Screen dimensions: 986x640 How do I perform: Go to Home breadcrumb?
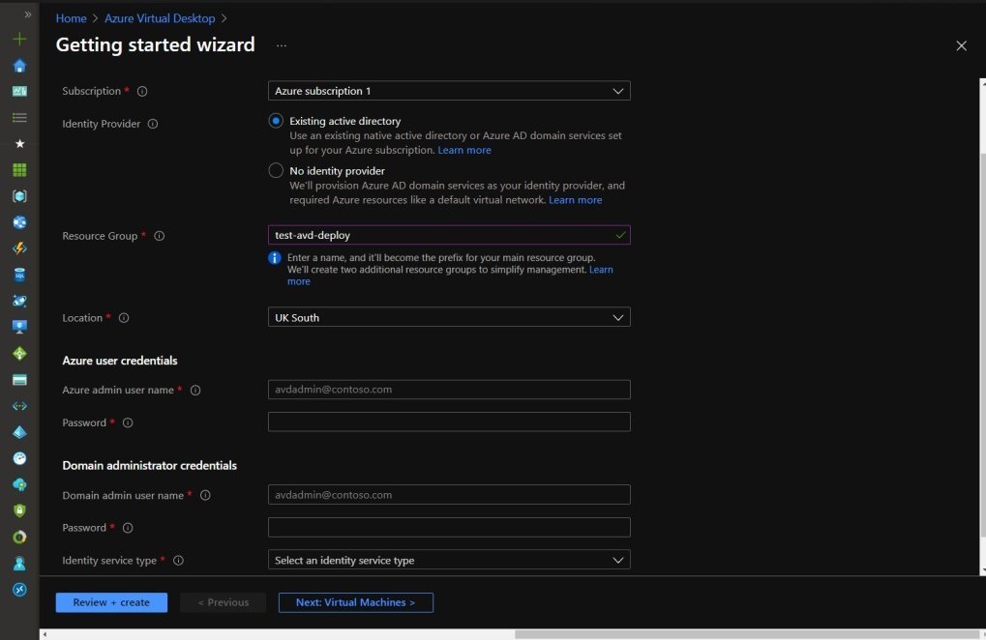point(71,18)
